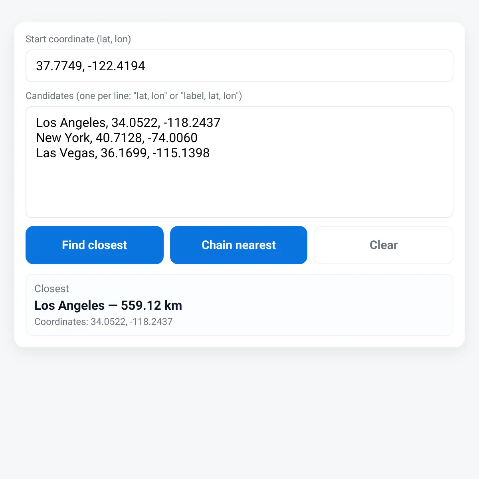Click the 36.1699 value in the candidates

coord(124,153)
